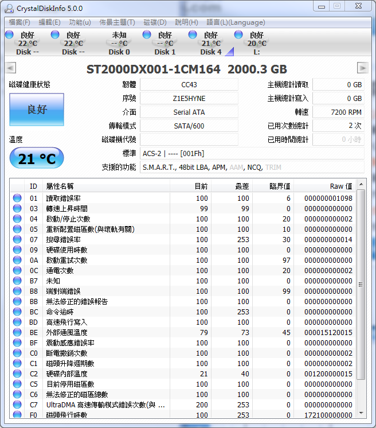Go to previous disk with left arrow
The image size is (376, 428).
tap(11, 68)
